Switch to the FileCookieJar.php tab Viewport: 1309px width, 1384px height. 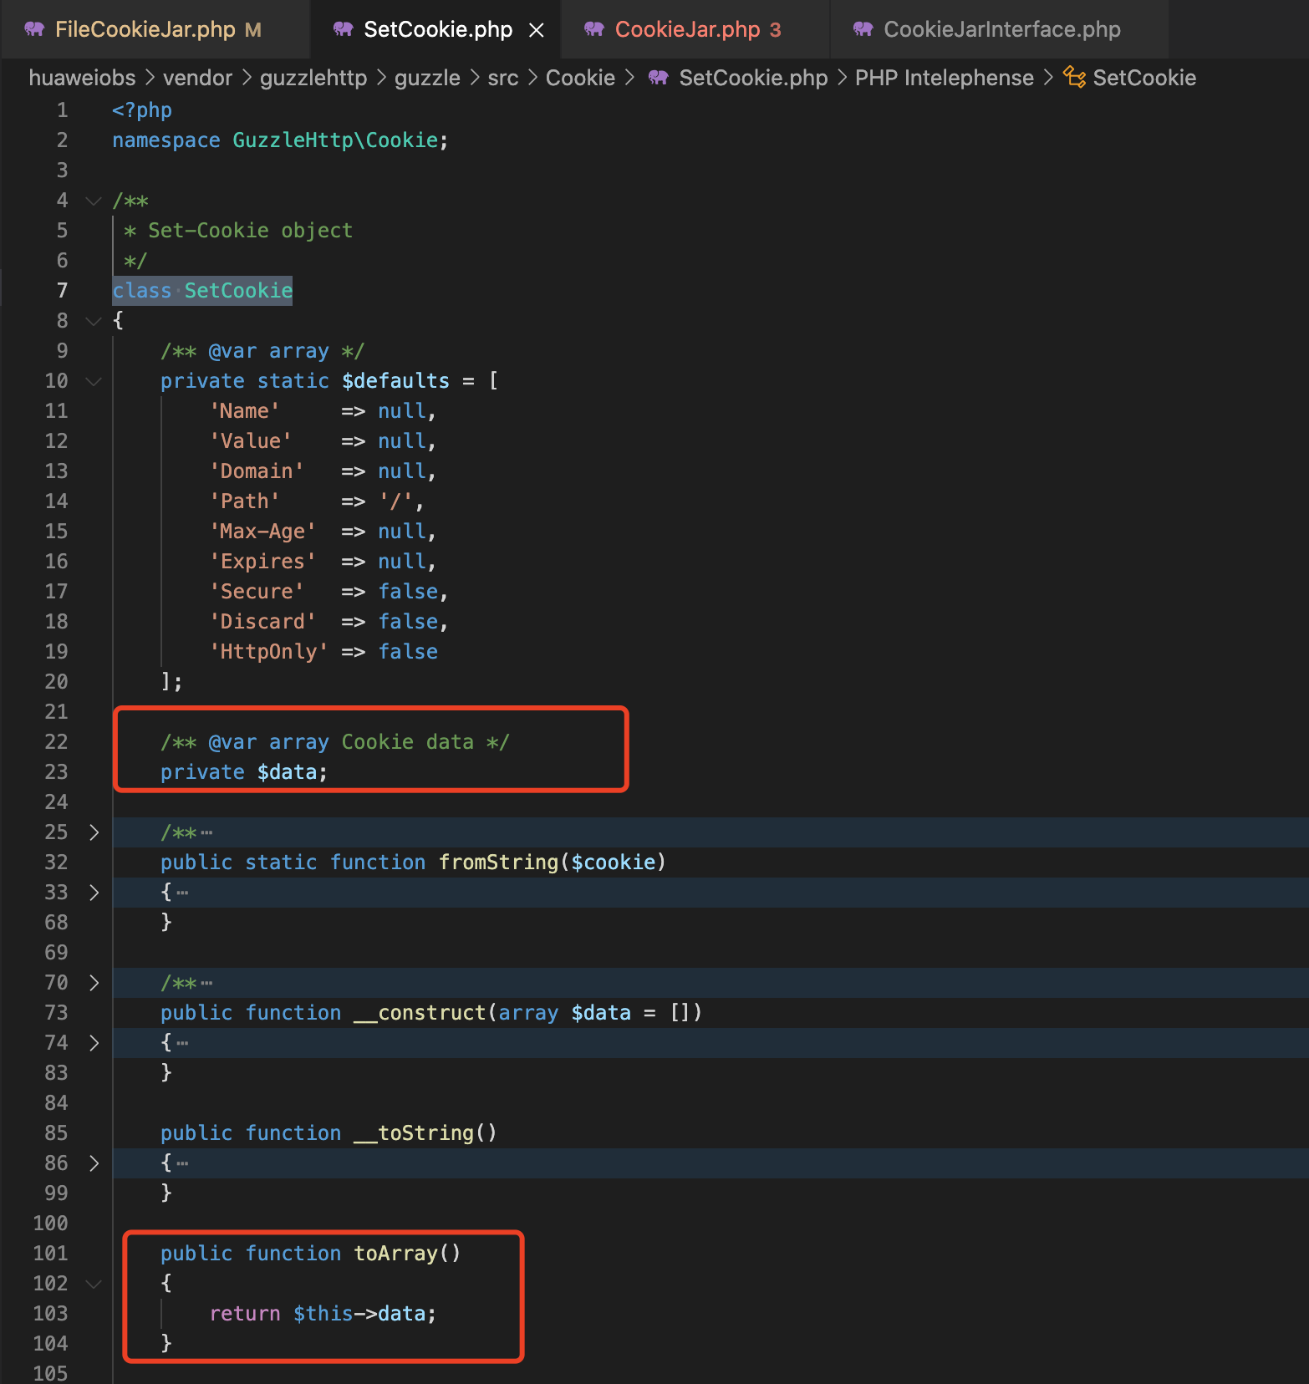pos(145,29)
